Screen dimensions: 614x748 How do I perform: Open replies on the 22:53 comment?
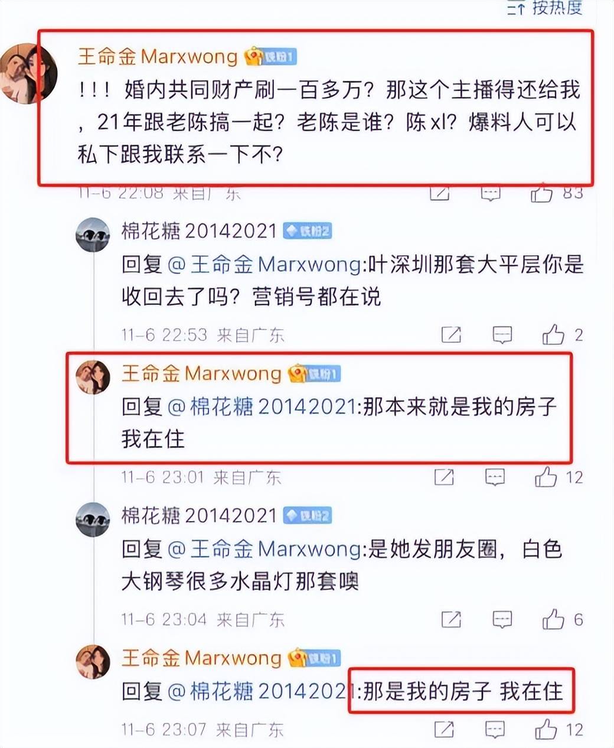pyautogui.click(x=502, y=335)
